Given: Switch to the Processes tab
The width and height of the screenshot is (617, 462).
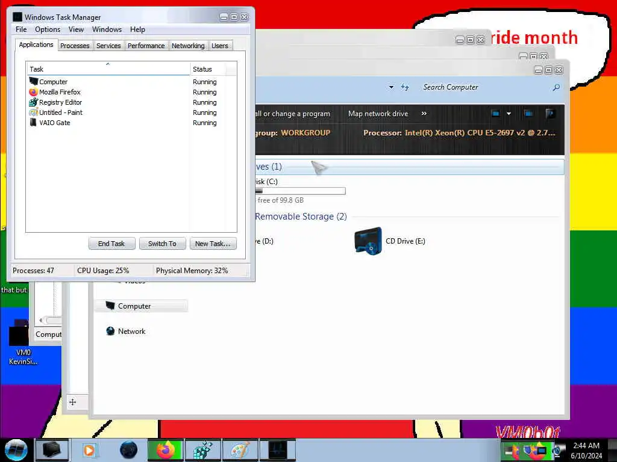Looking at the screenshot, I should [x=75, y=46].
